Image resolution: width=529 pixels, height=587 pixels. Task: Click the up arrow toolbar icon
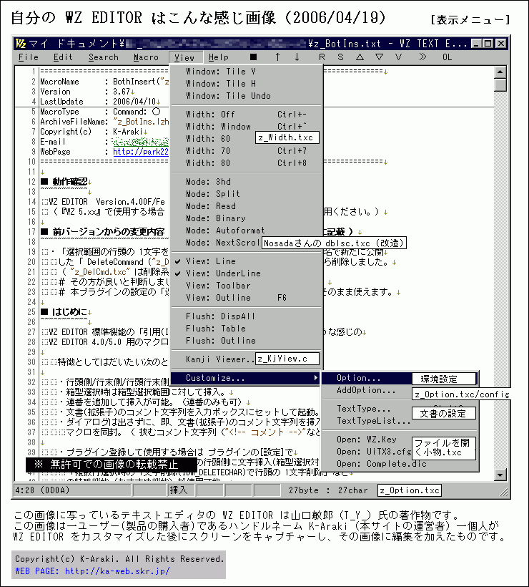pos(277,57)
